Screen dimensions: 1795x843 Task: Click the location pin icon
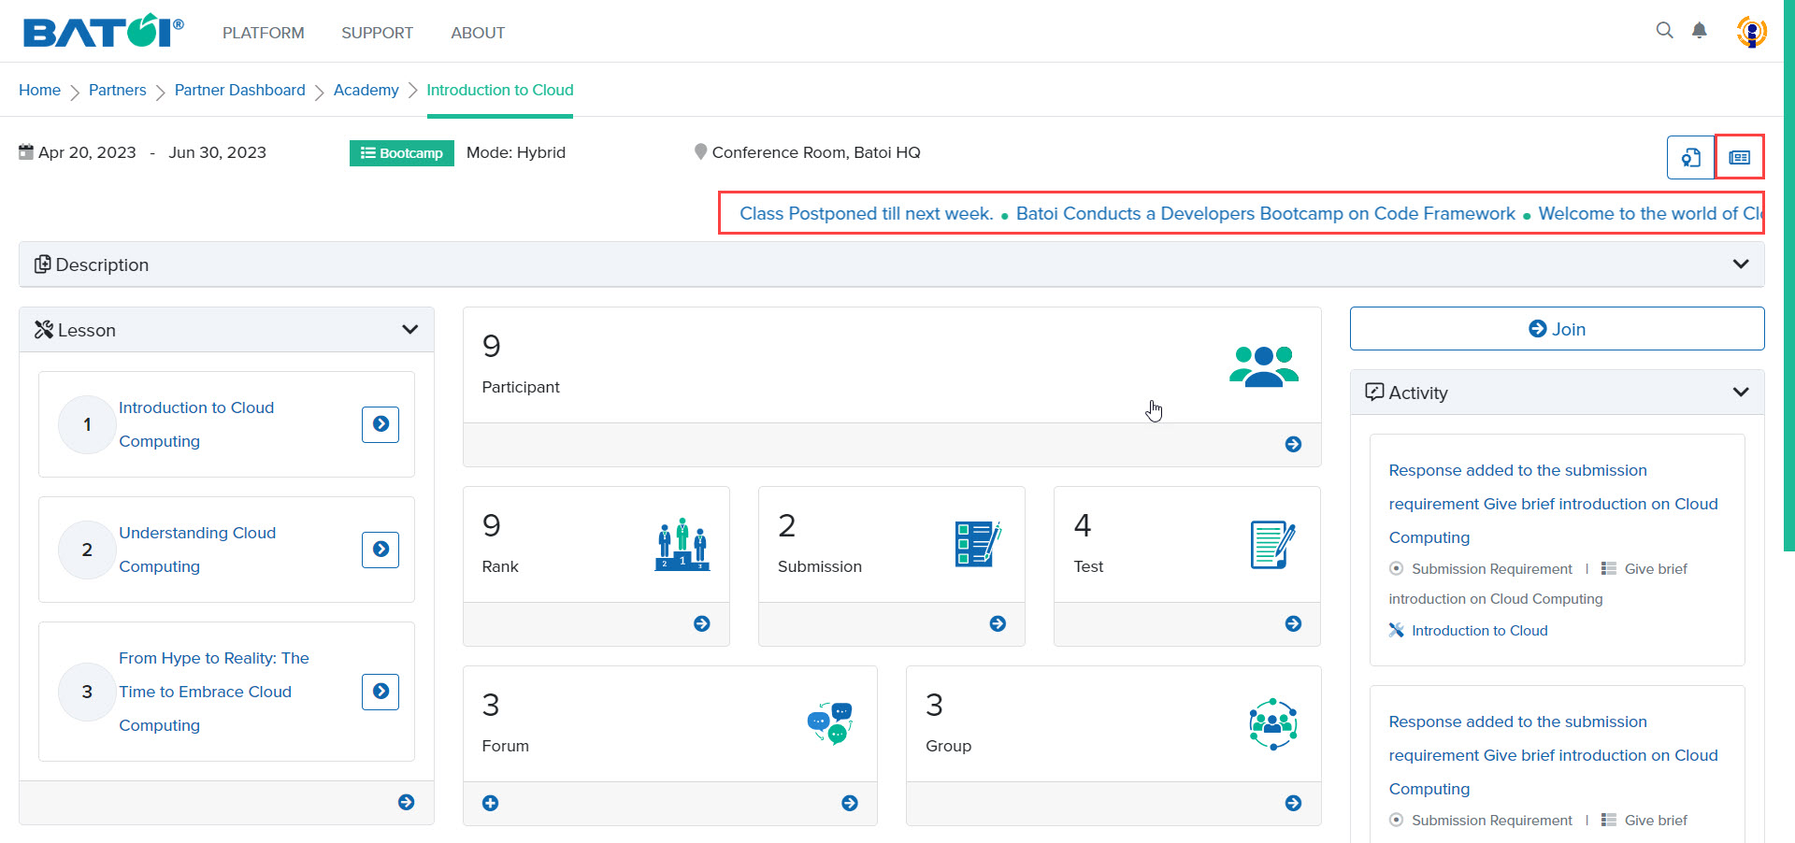tap(700, 151)
